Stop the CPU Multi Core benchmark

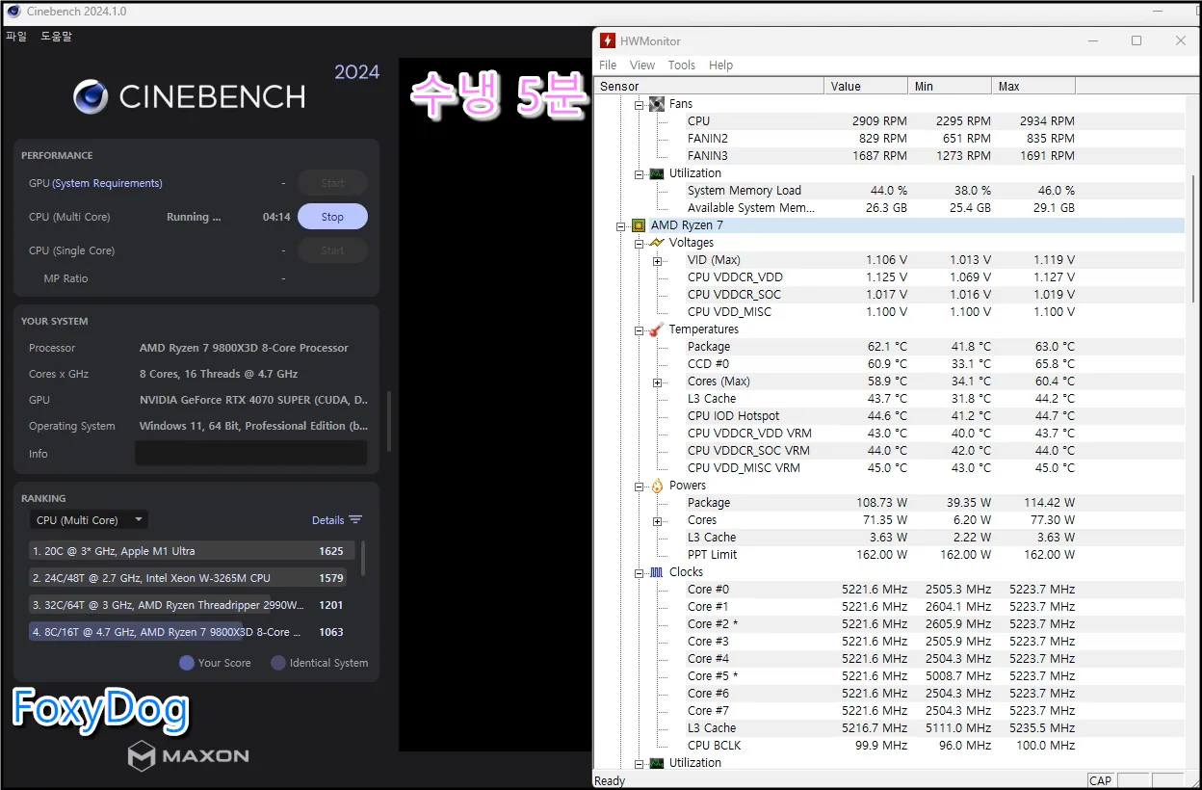(x=332, y=217)
